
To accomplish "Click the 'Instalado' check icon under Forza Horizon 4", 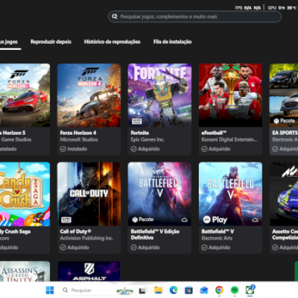I will [63, 149].
